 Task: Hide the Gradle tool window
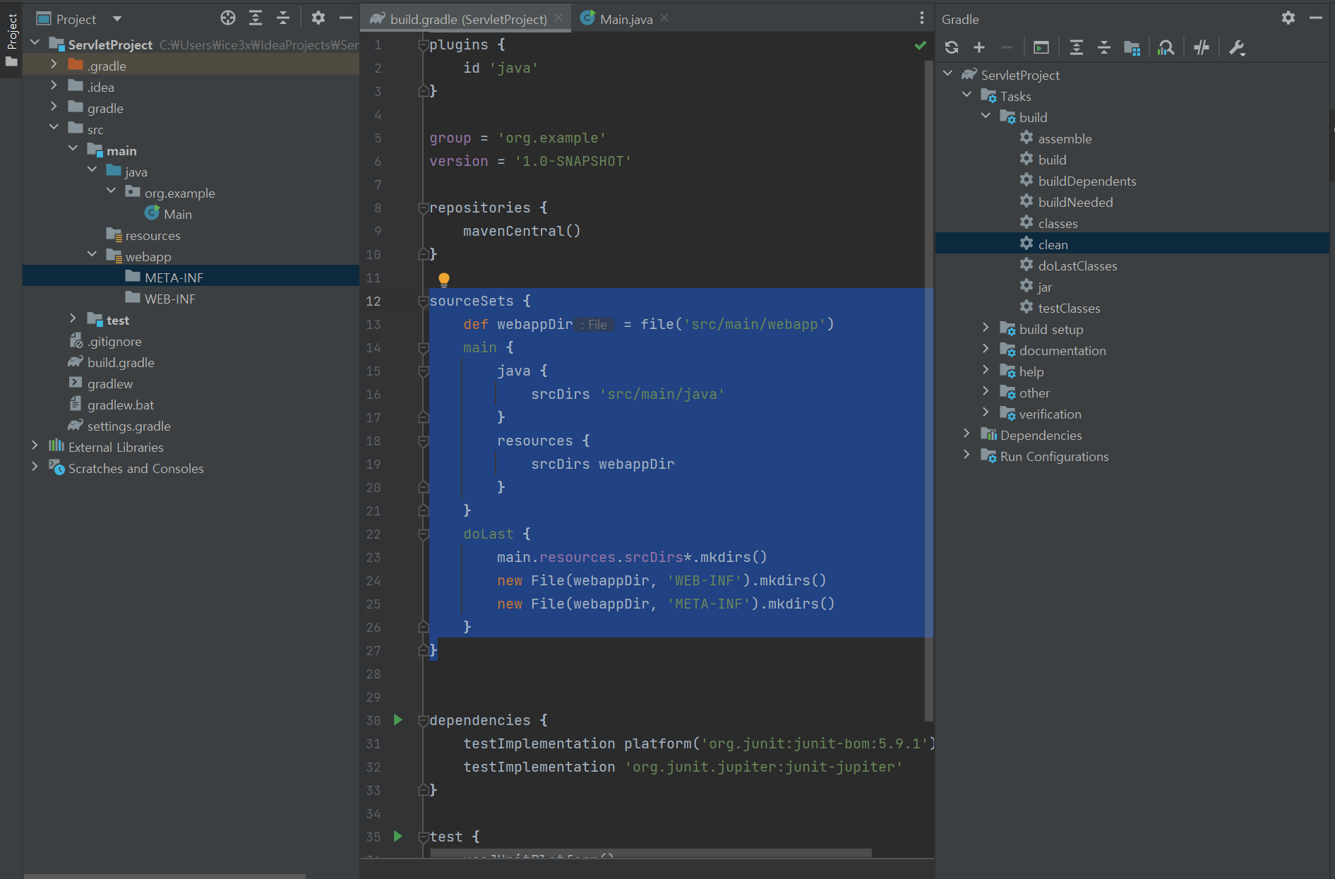[x=1315, y=18]
